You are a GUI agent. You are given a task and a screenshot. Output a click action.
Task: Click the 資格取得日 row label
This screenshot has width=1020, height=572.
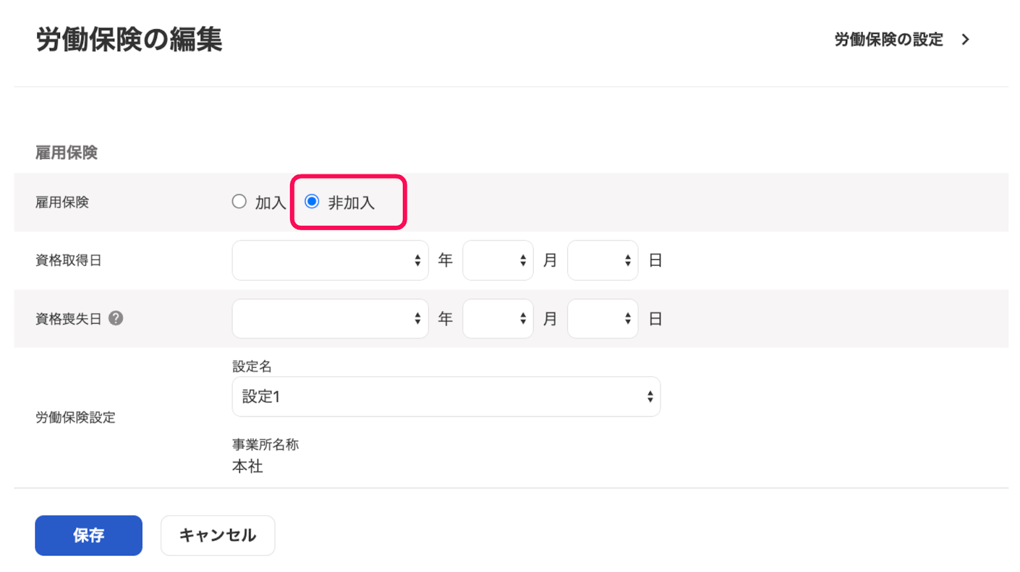click(x=68, y=260)
